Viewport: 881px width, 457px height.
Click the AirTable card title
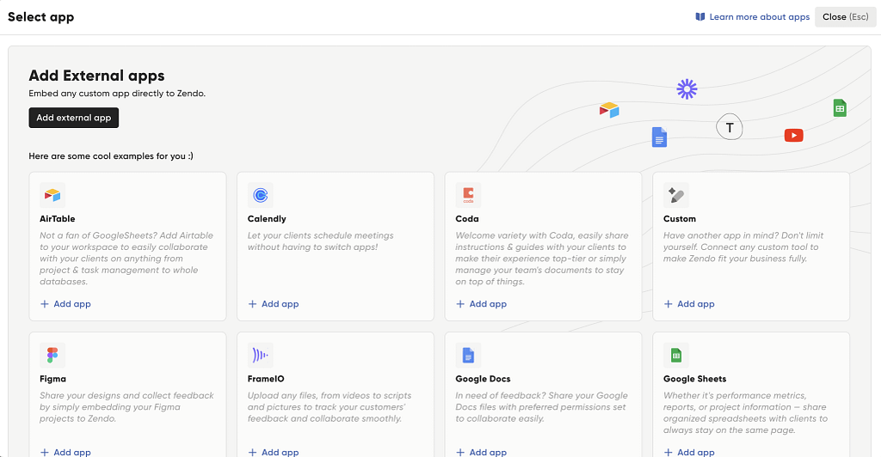click(58, 219)
